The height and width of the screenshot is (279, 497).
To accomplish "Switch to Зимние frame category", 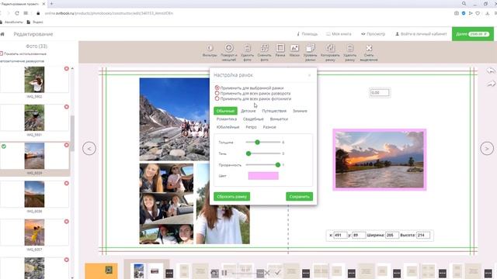I will coord(300,111).
